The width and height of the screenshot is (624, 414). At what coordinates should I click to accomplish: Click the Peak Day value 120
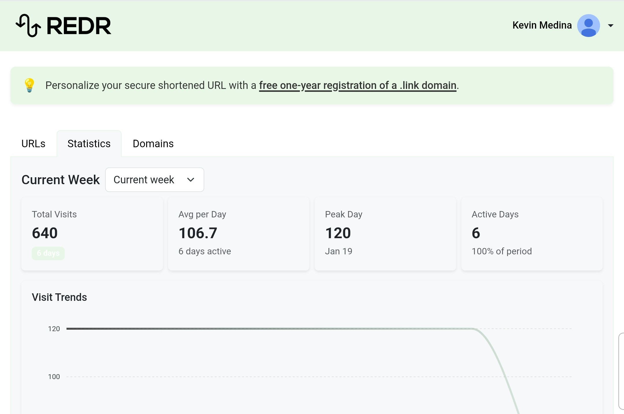click(338, 233)
